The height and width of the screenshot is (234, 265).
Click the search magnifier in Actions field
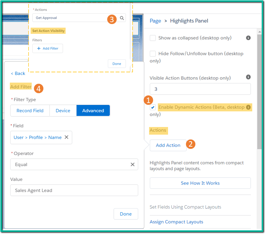(x=122, y=18)
